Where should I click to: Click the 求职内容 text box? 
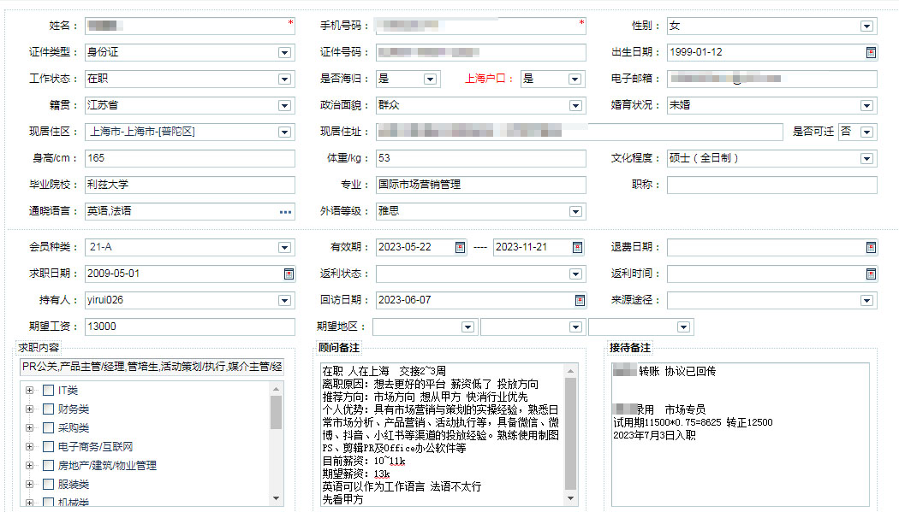152,367
